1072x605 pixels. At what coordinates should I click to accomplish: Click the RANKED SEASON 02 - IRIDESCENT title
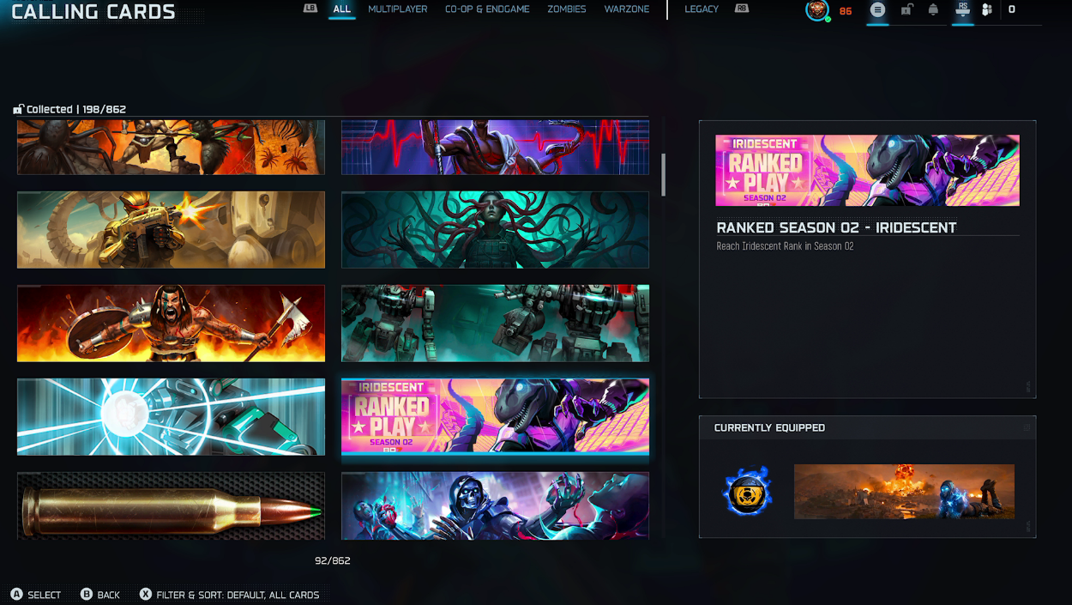(836, 227)
